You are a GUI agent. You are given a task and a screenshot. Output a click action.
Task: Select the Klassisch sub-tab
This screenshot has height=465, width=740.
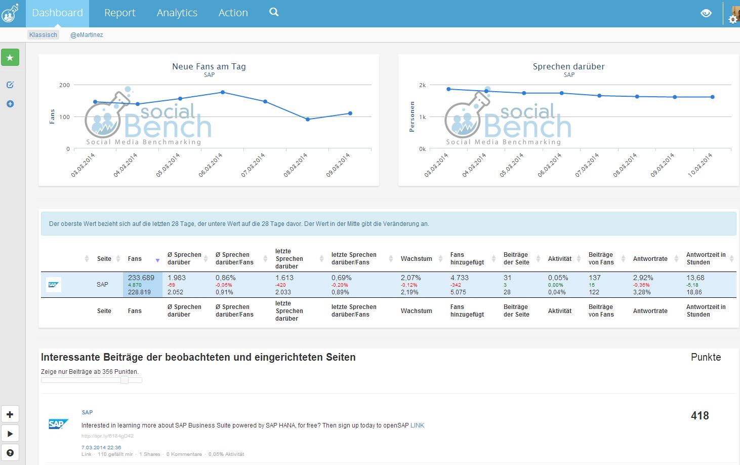pyautogui.click(x=44, y=35)
